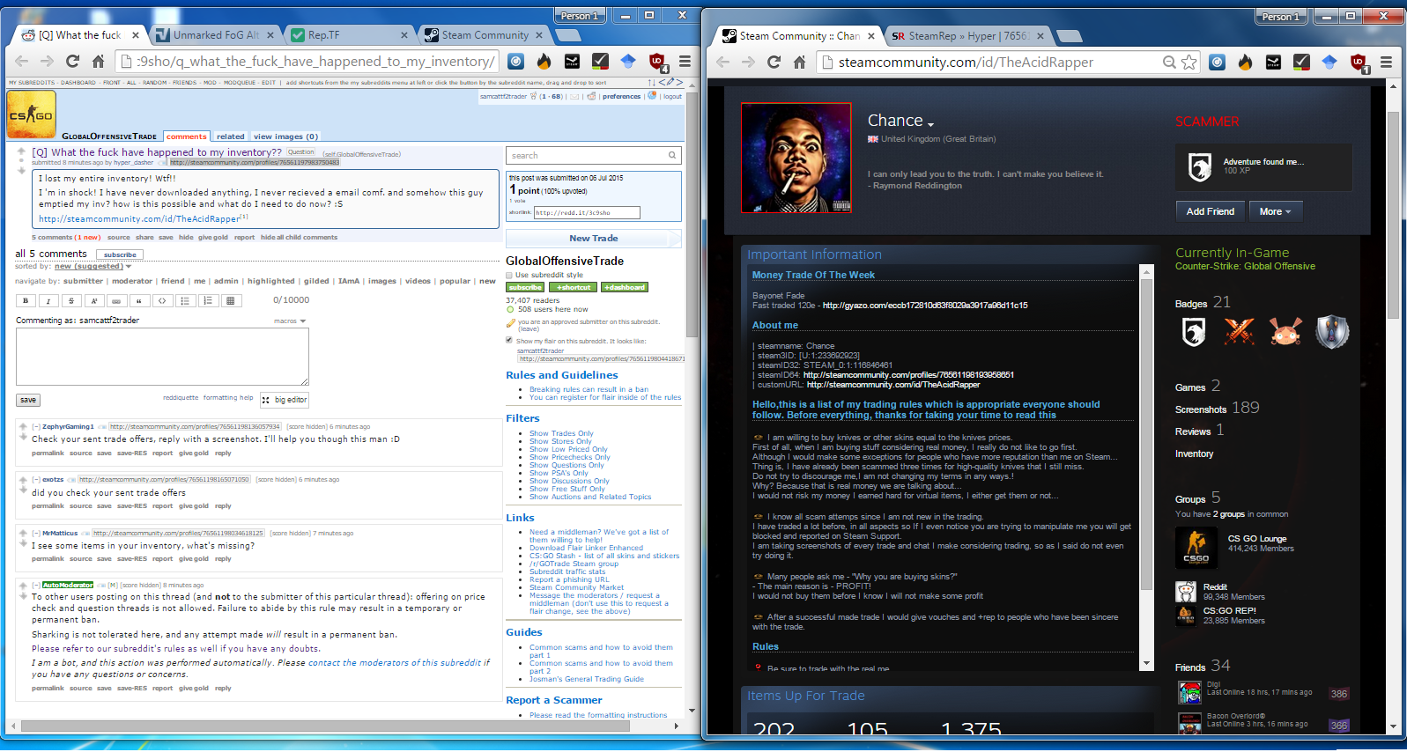Expand the macros dropdown
The image size is (1407, 752).
[290, 321]
